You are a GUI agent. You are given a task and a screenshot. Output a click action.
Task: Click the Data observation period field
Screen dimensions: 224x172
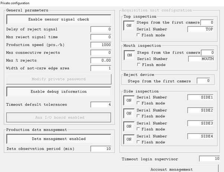(101, 149)
